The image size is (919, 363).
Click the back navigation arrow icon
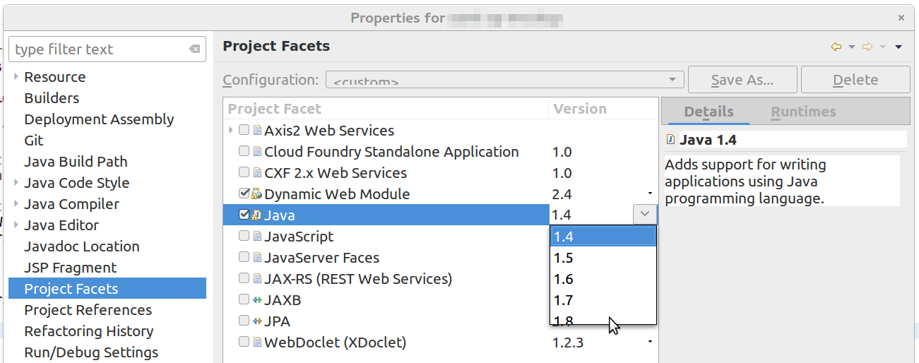[836, 47]
